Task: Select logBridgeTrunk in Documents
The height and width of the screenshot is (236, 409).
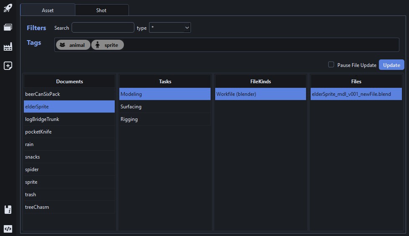Action: (x=69, y=119)
